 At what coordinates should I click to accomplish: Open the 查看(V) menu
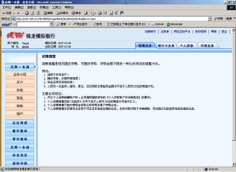(31, 8)
